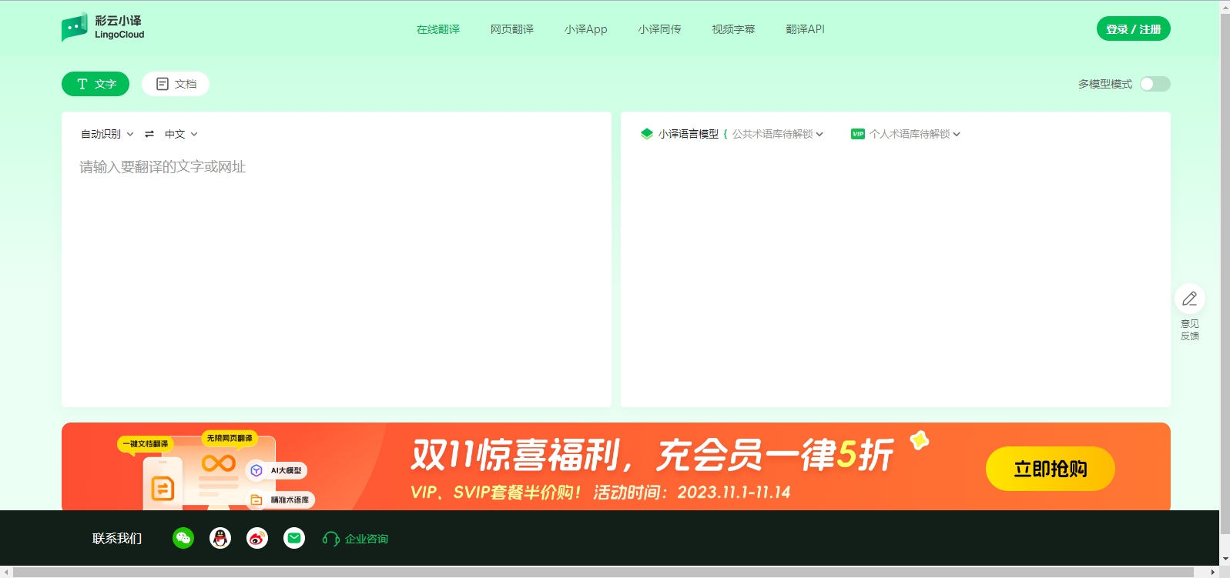The height and width of the screenshot is (578, 1230).
Task: Open Weibo contact icon in footer
Action: (257, 539)
